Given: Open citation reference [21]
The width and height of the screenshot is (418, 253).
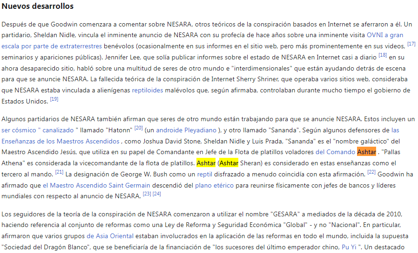Looking at the screenshot, I should pos(59,172).
